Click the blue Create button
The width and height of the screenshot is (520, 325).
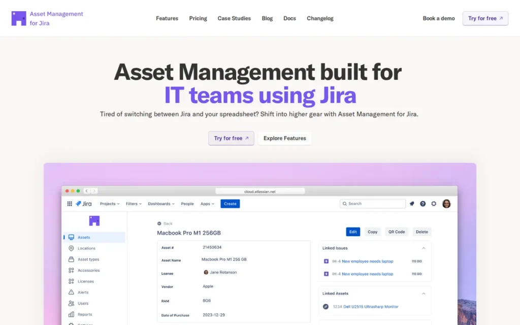[230, 204]
